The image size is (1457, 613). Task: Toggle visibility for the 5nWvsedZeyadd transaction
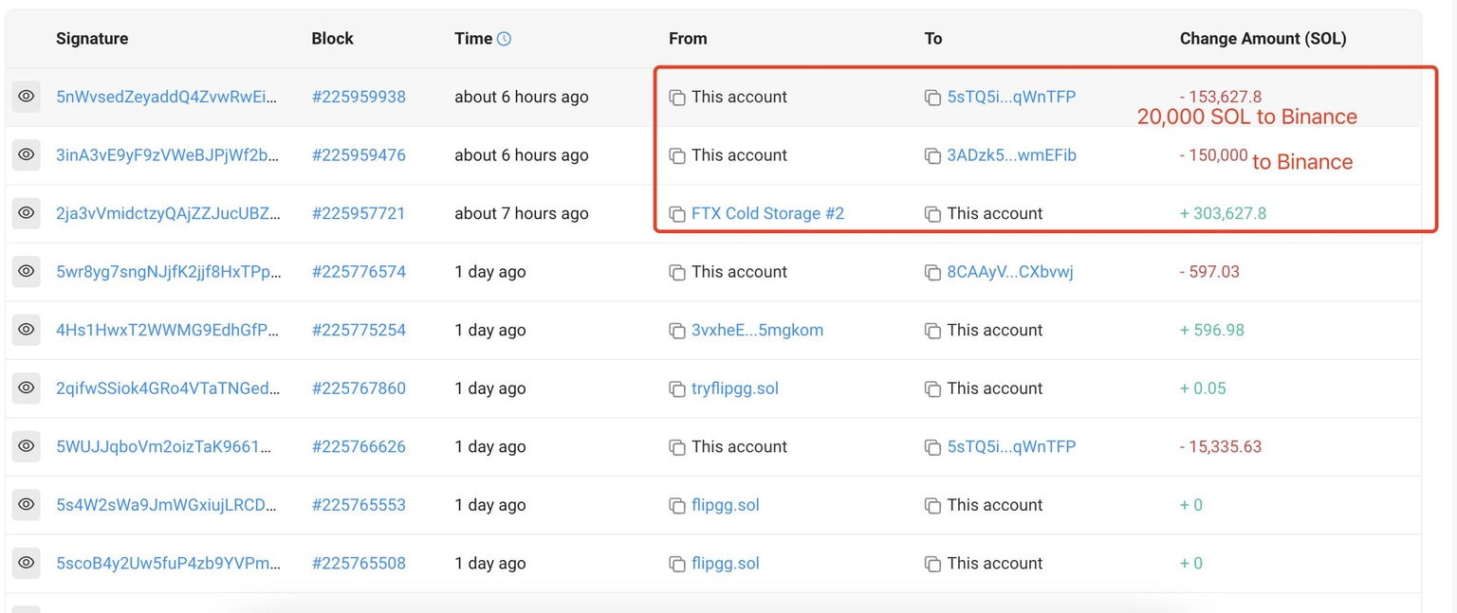pyautogui.click(x=26, y=97)
